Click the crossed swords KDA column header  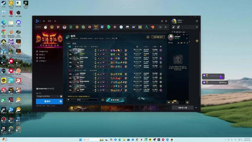137,47
